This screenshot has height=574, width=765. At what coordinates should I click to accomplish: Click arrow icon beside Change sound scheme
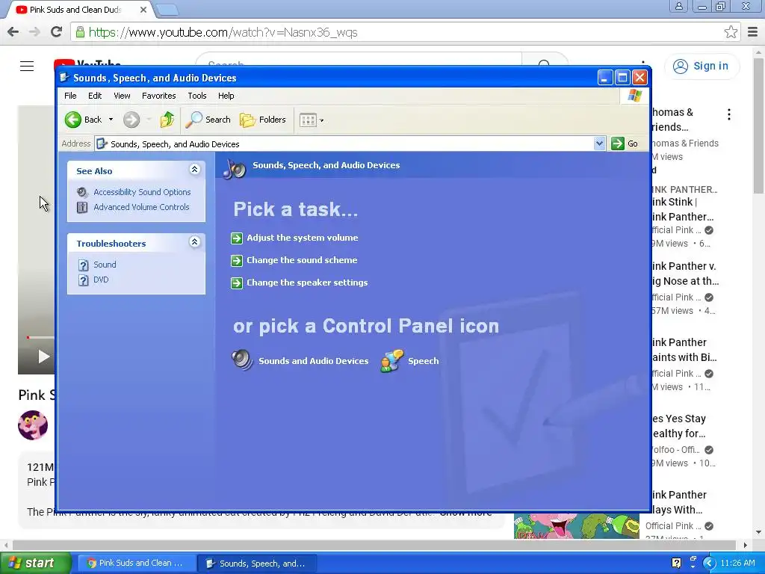tap(237, 261)
